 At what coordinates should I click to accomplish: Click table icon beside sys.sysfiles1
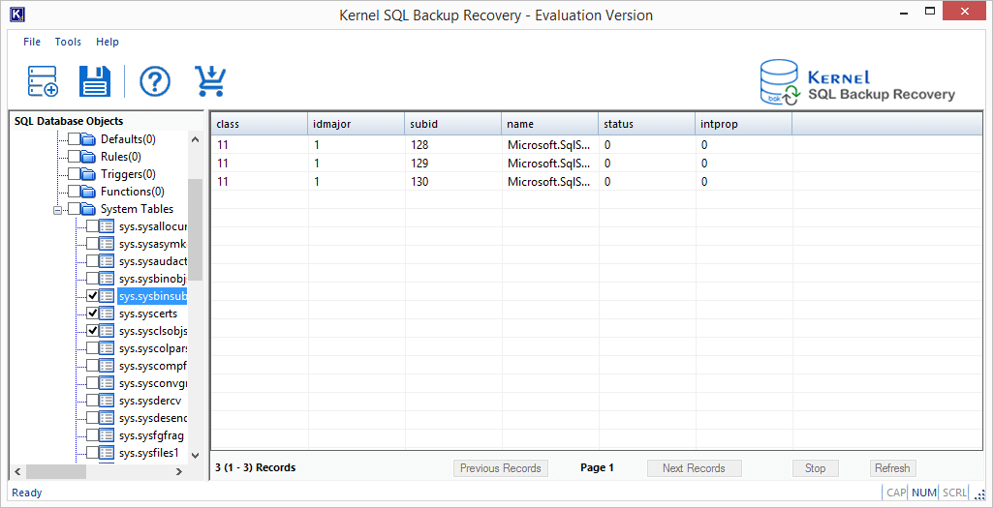point(107,452)
